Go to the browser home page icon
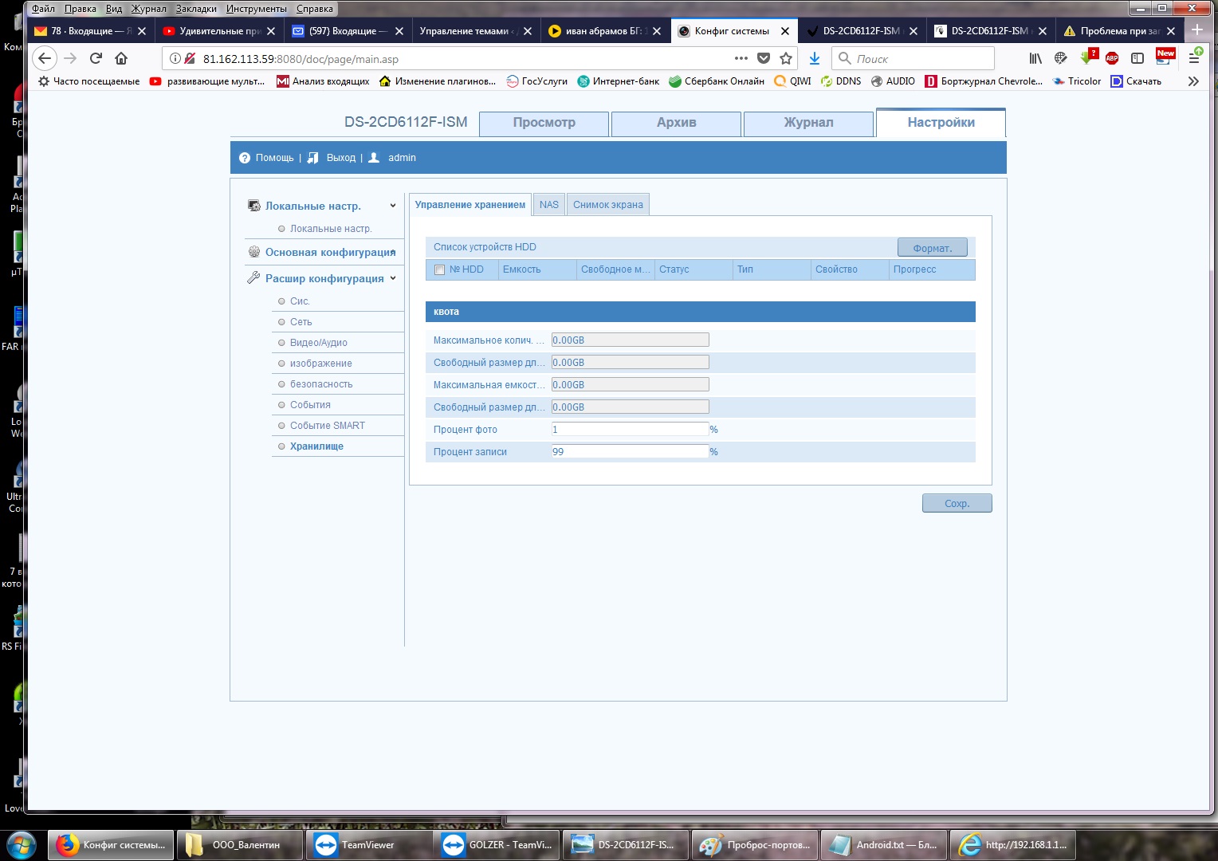The image size is (1218, 861). coord(121,58)
